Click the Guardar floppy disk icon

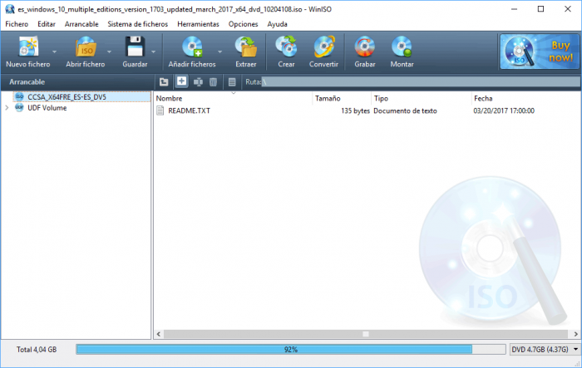(x=135, y=47)
